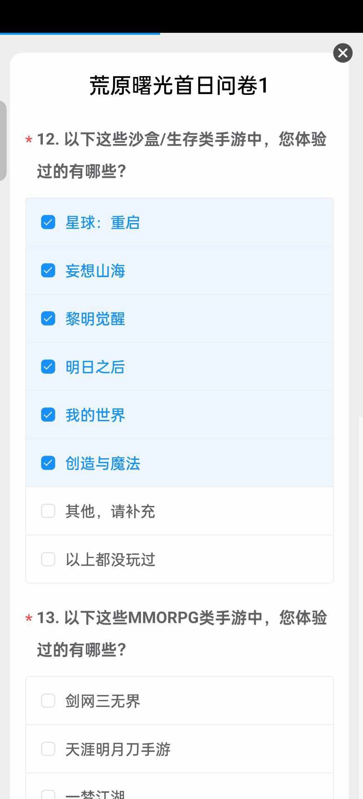This screenshot has width=363, height=799.
Task: Tap the 星球：重启 option label
Action: pos(102,223)
